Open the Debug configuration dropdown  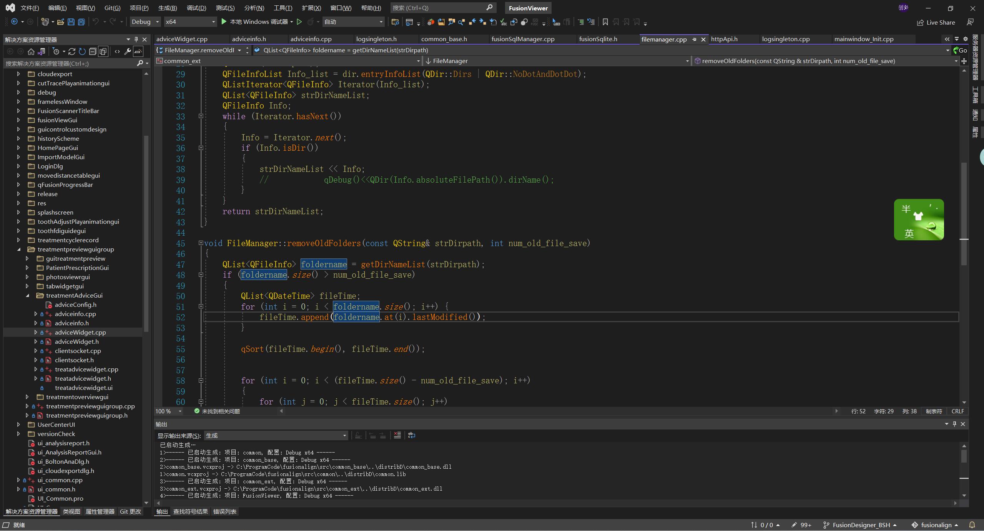click(x=145, y=22)
